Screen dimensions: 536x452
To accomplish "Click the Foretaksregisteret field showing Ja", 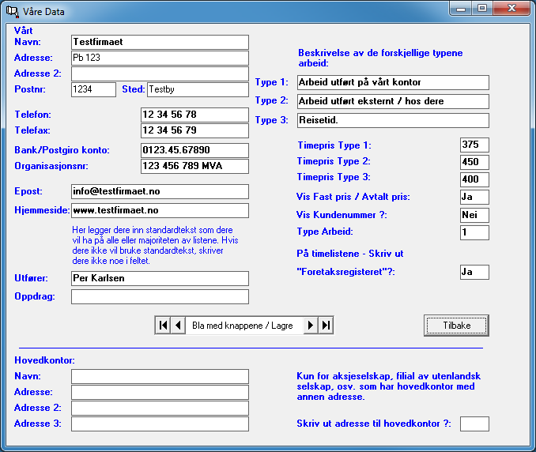I will coord(474,272).
